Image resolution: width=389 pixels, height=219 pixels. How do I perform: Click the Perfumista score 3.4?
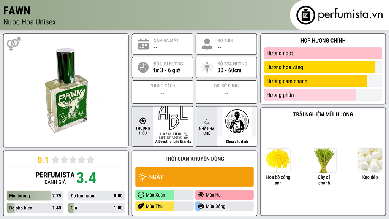[86, 178]
